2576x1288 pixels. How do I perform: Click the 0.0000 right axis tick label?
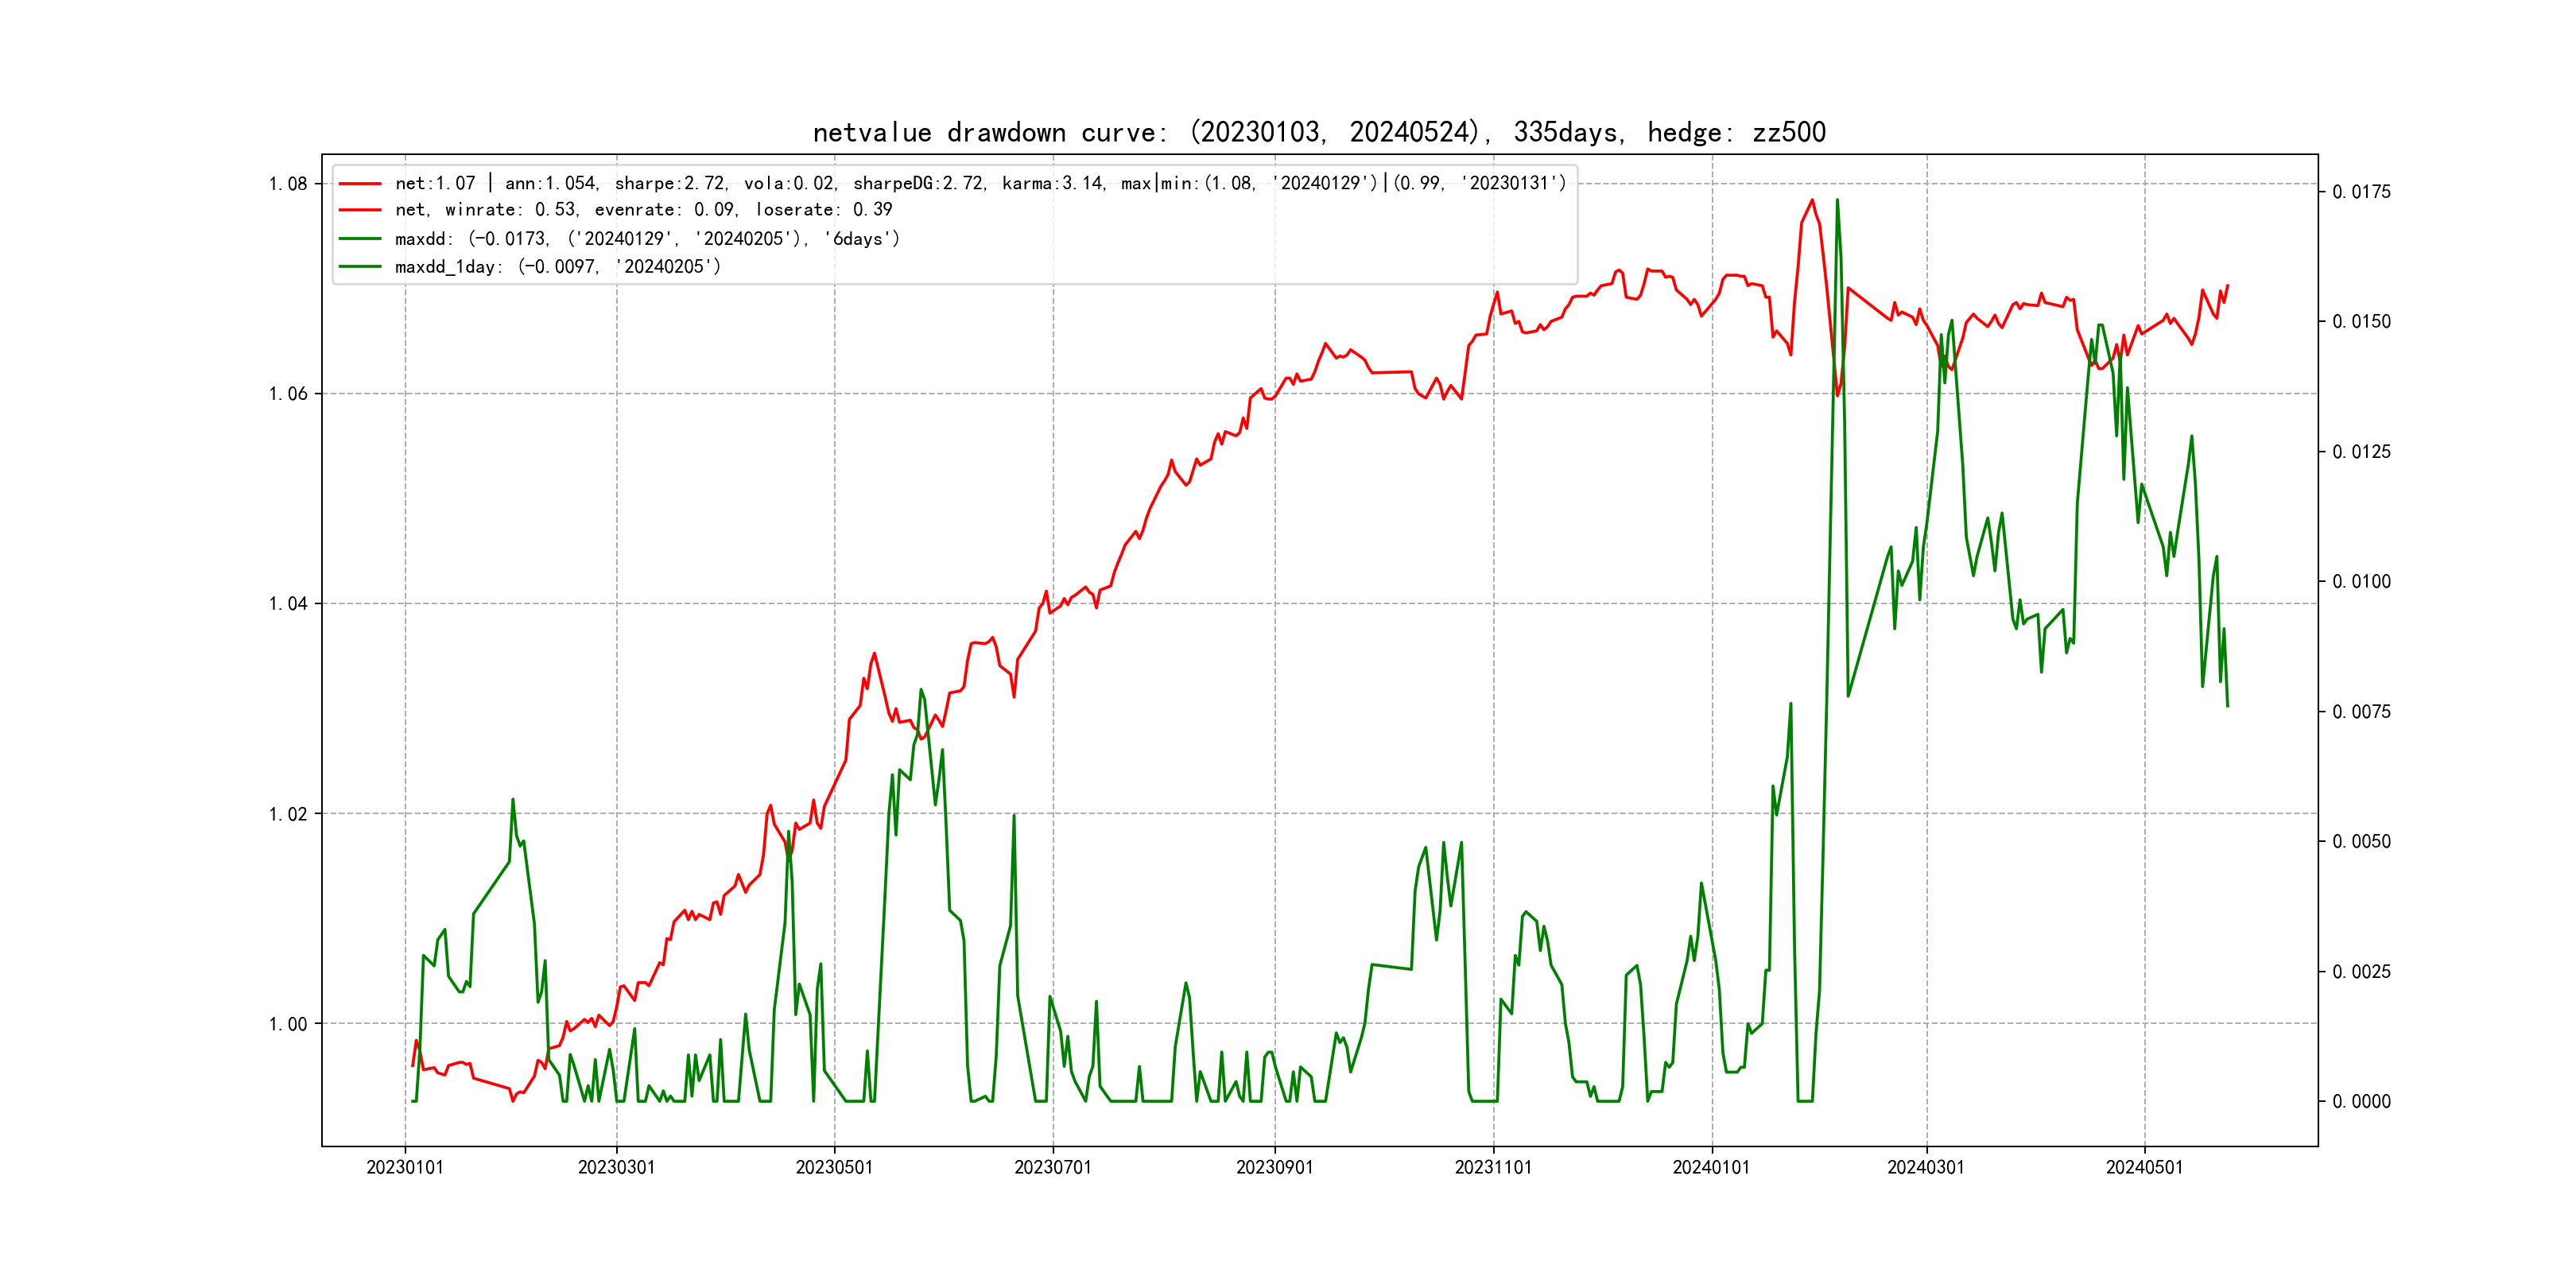click(2361, 1102)
